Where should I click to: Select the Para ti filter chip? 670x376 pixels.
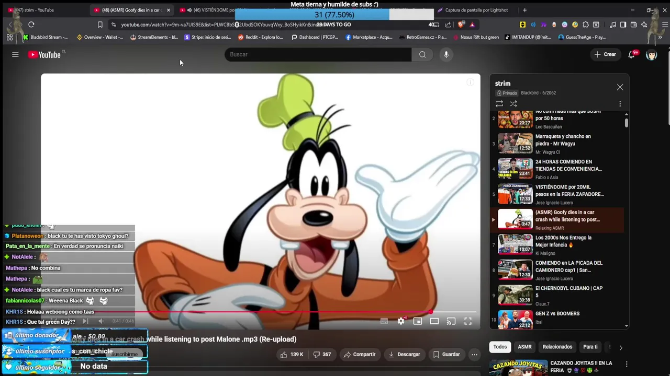[590, 347]
